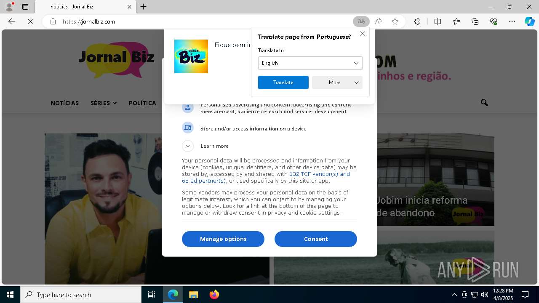Click the taskbar search box
539x303 pixels.
(x=81, y=295)
